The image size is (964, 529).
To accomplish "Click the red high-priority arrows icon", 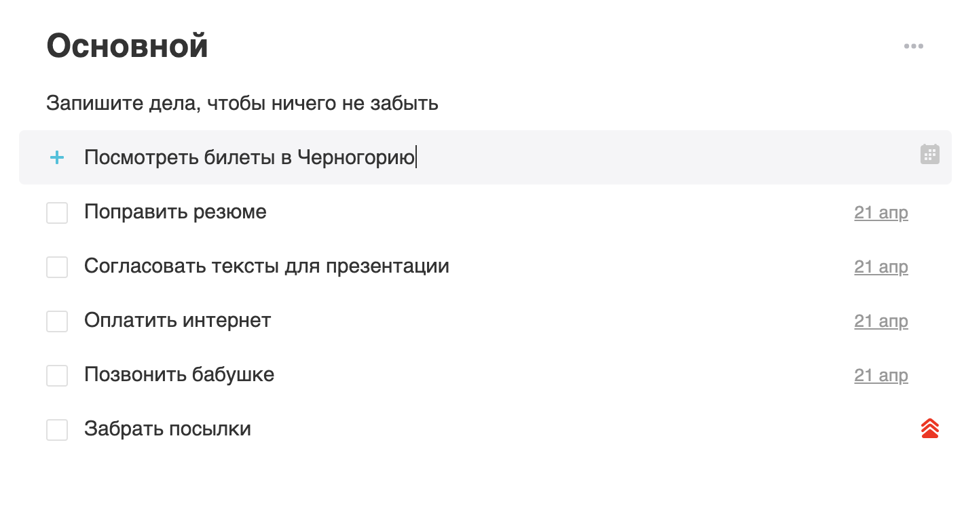I will coord(929,429).
